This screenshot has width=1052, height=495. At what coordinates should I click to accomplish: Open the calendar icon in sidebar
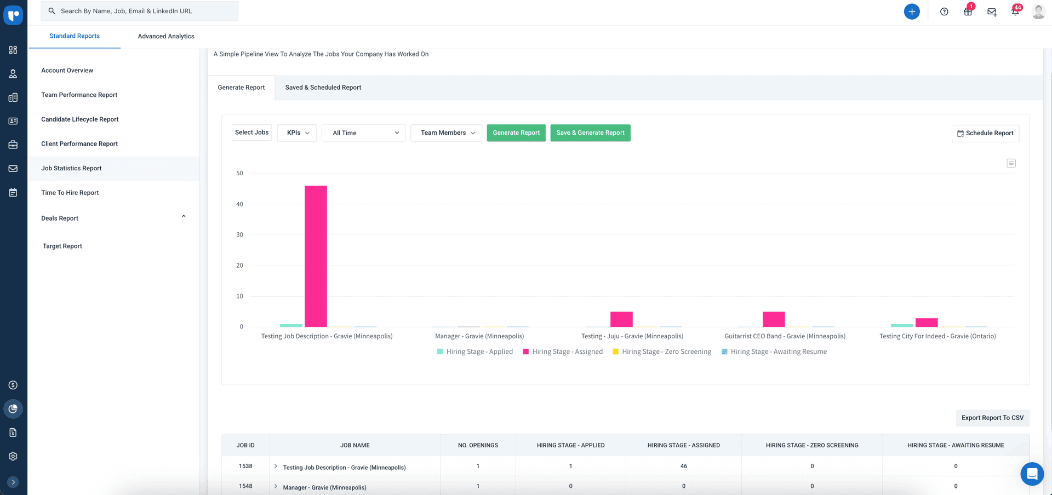pos(13,193)
